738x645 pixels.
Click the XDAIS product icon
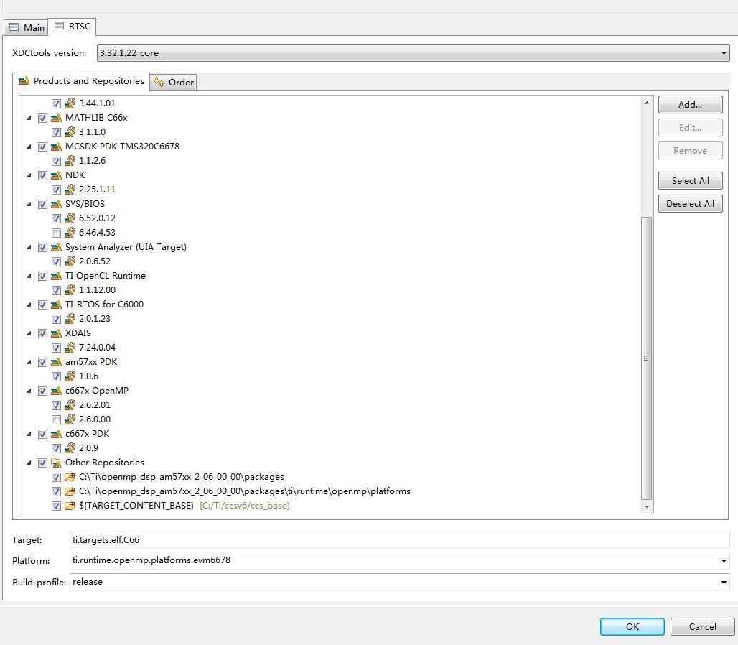click(56, 333)
